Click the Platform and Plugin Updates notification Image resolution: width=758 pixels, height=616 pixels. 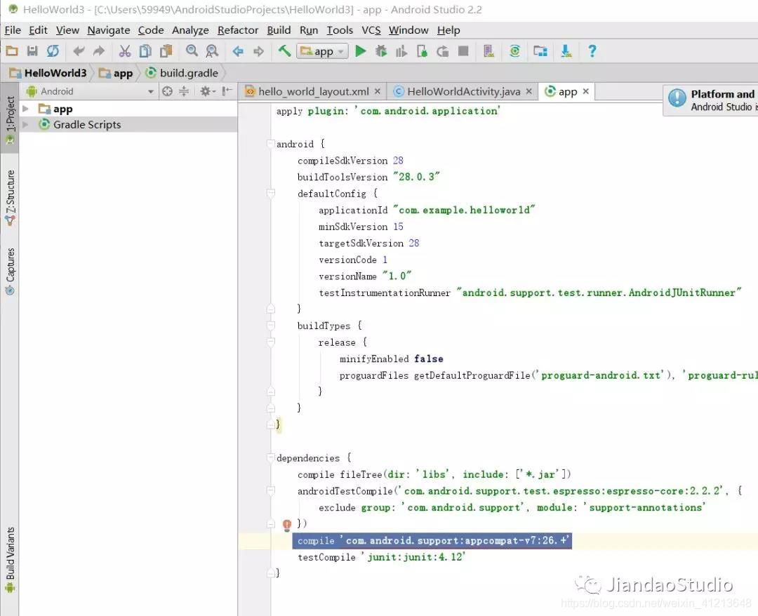[x=710, y=100]
